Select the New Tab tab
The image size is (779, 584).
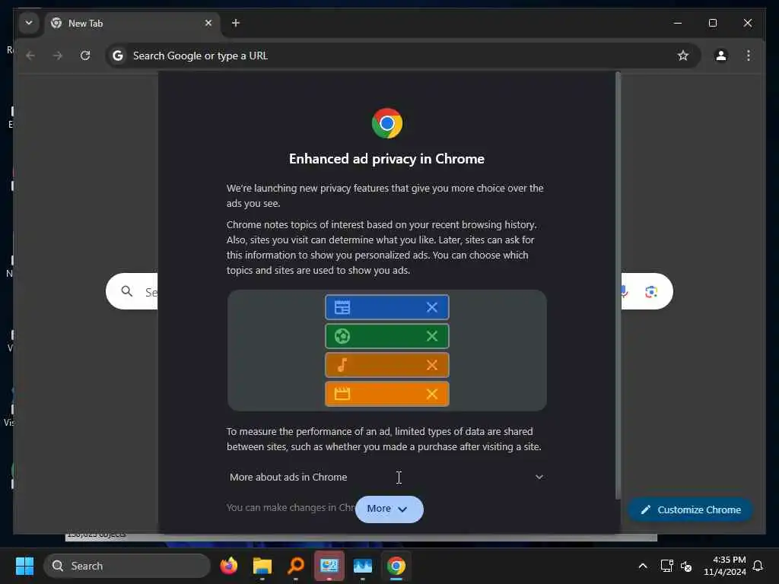pyautogui.click(x=132, y=24)
